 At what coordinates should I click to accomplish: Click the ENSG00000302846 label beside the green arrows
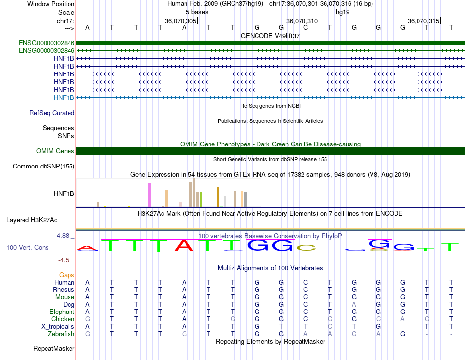click(x=46, y=51)
